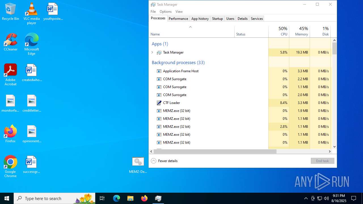The width and height of the screenshot is (363, 204).
Task: Open youthposte Word document on desktop
Action: tap(53, 12)
